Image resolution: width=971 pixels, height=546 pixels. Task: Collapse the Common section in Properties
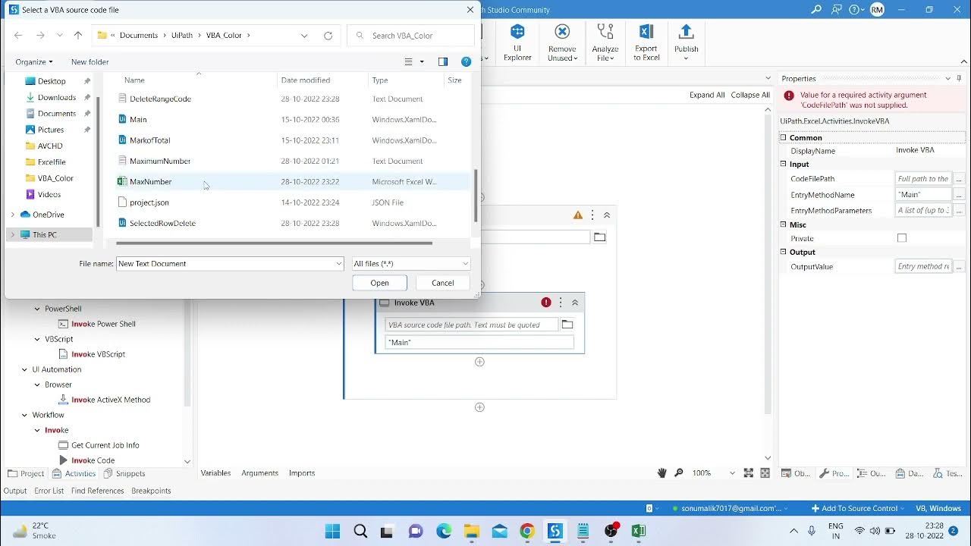(784, 137)
